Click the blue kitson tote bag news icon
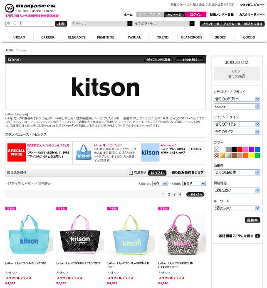 coord(84,152)
